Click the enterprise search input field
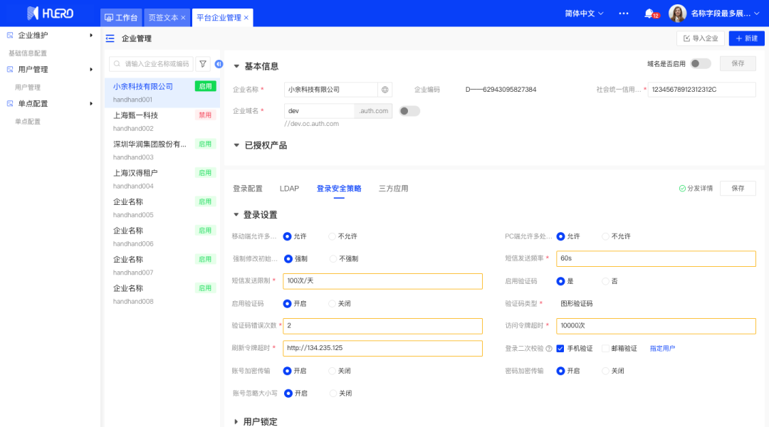 point(157,64)
